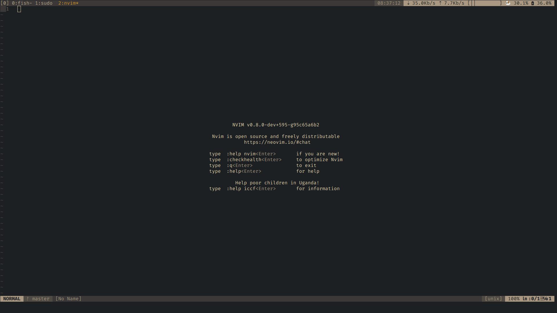Click the tmux session [0] label
Image resolution: width=557 pixels, height=313 pixels.
click(x=5, y=3)
